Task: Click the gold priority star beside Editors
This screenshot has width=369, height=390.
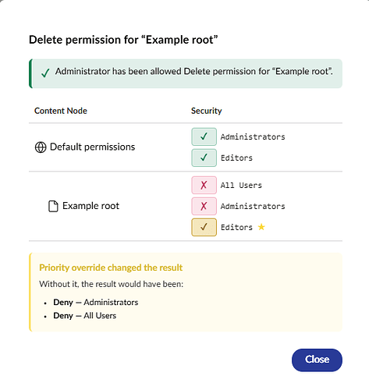Action: pos(261,227)
